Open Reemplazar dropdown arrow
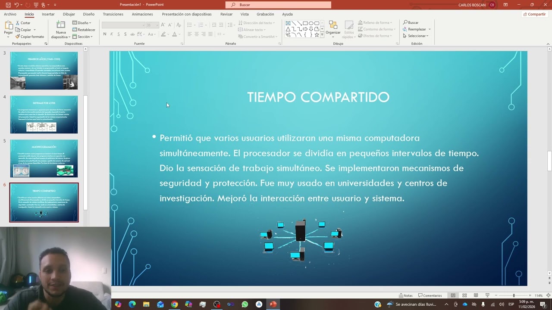The height and width of the screenshot is (310, 552). (430, 29)
